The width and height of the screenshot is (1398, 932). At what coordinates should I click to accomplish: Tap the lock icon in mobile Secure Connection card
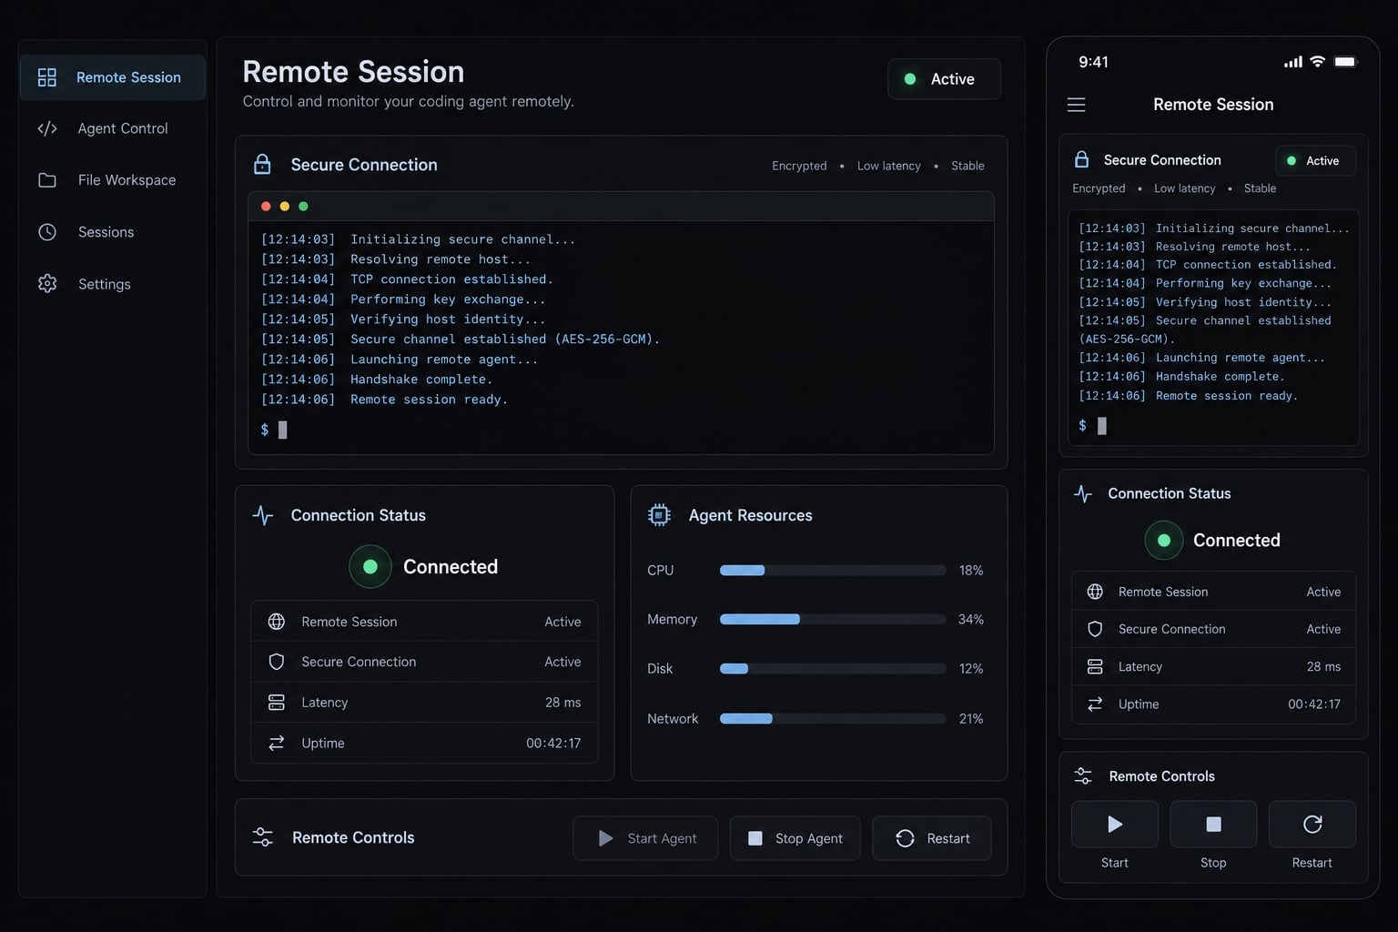tap(1082, 159)
